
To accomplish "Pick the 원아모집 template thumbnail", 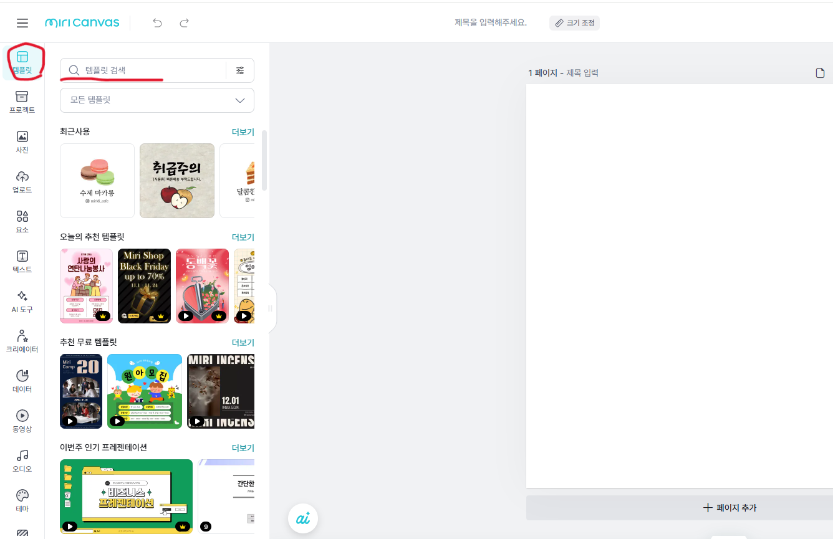I will (x=145, y=391).
